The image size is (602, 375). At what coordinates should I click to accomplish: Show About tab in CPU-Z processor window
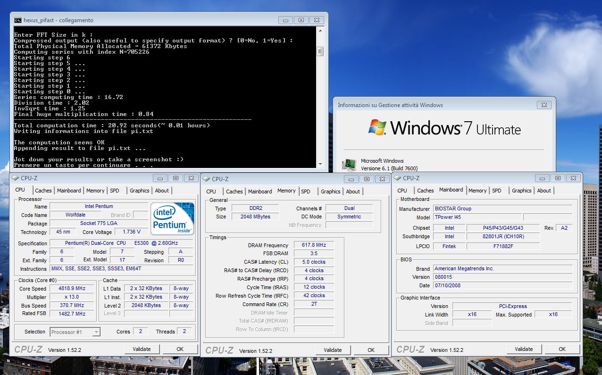tap(162, 191)
